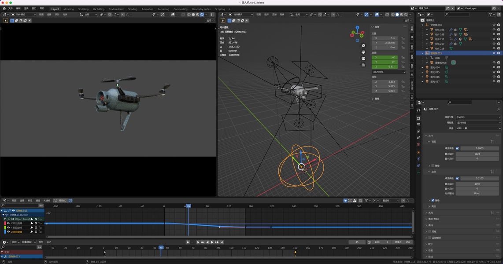This screenshot has width=503, height=264.
Task: Hide object .196 with eye icon
Action: click(x=494, y=29)
